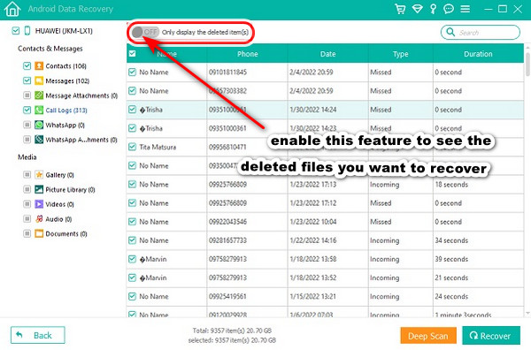Click the HUAWEI phone device icon

point(27,31)
